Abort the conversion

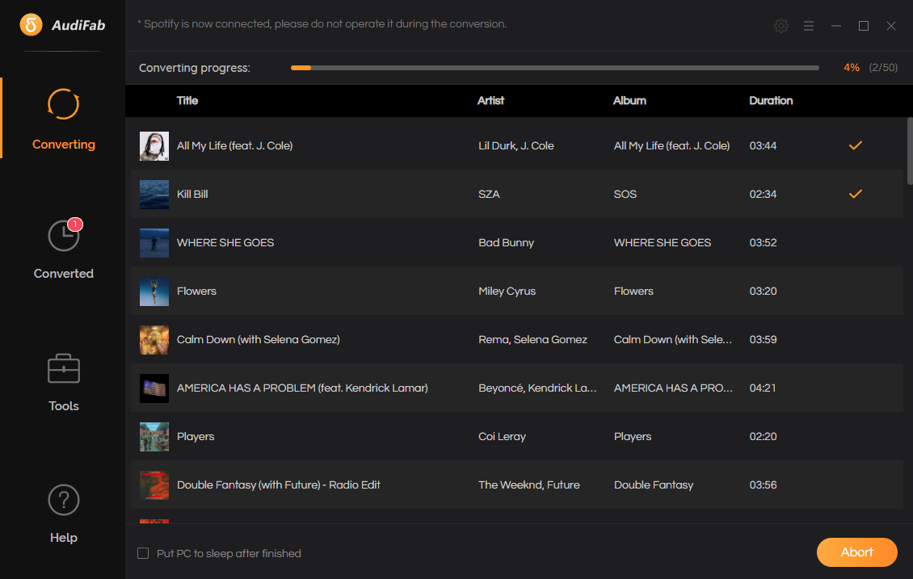[x=856, y=552]
